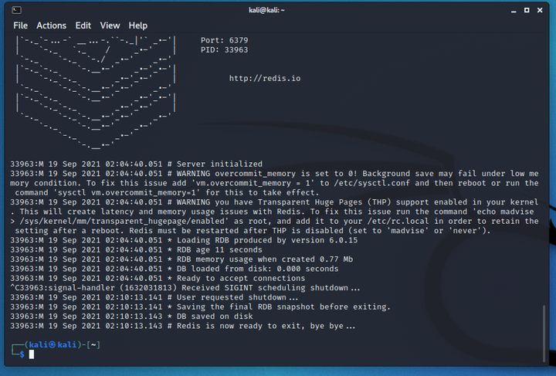Close the kali terminal window
Viewport: 556px width, 376px height.
pos(540,10)
